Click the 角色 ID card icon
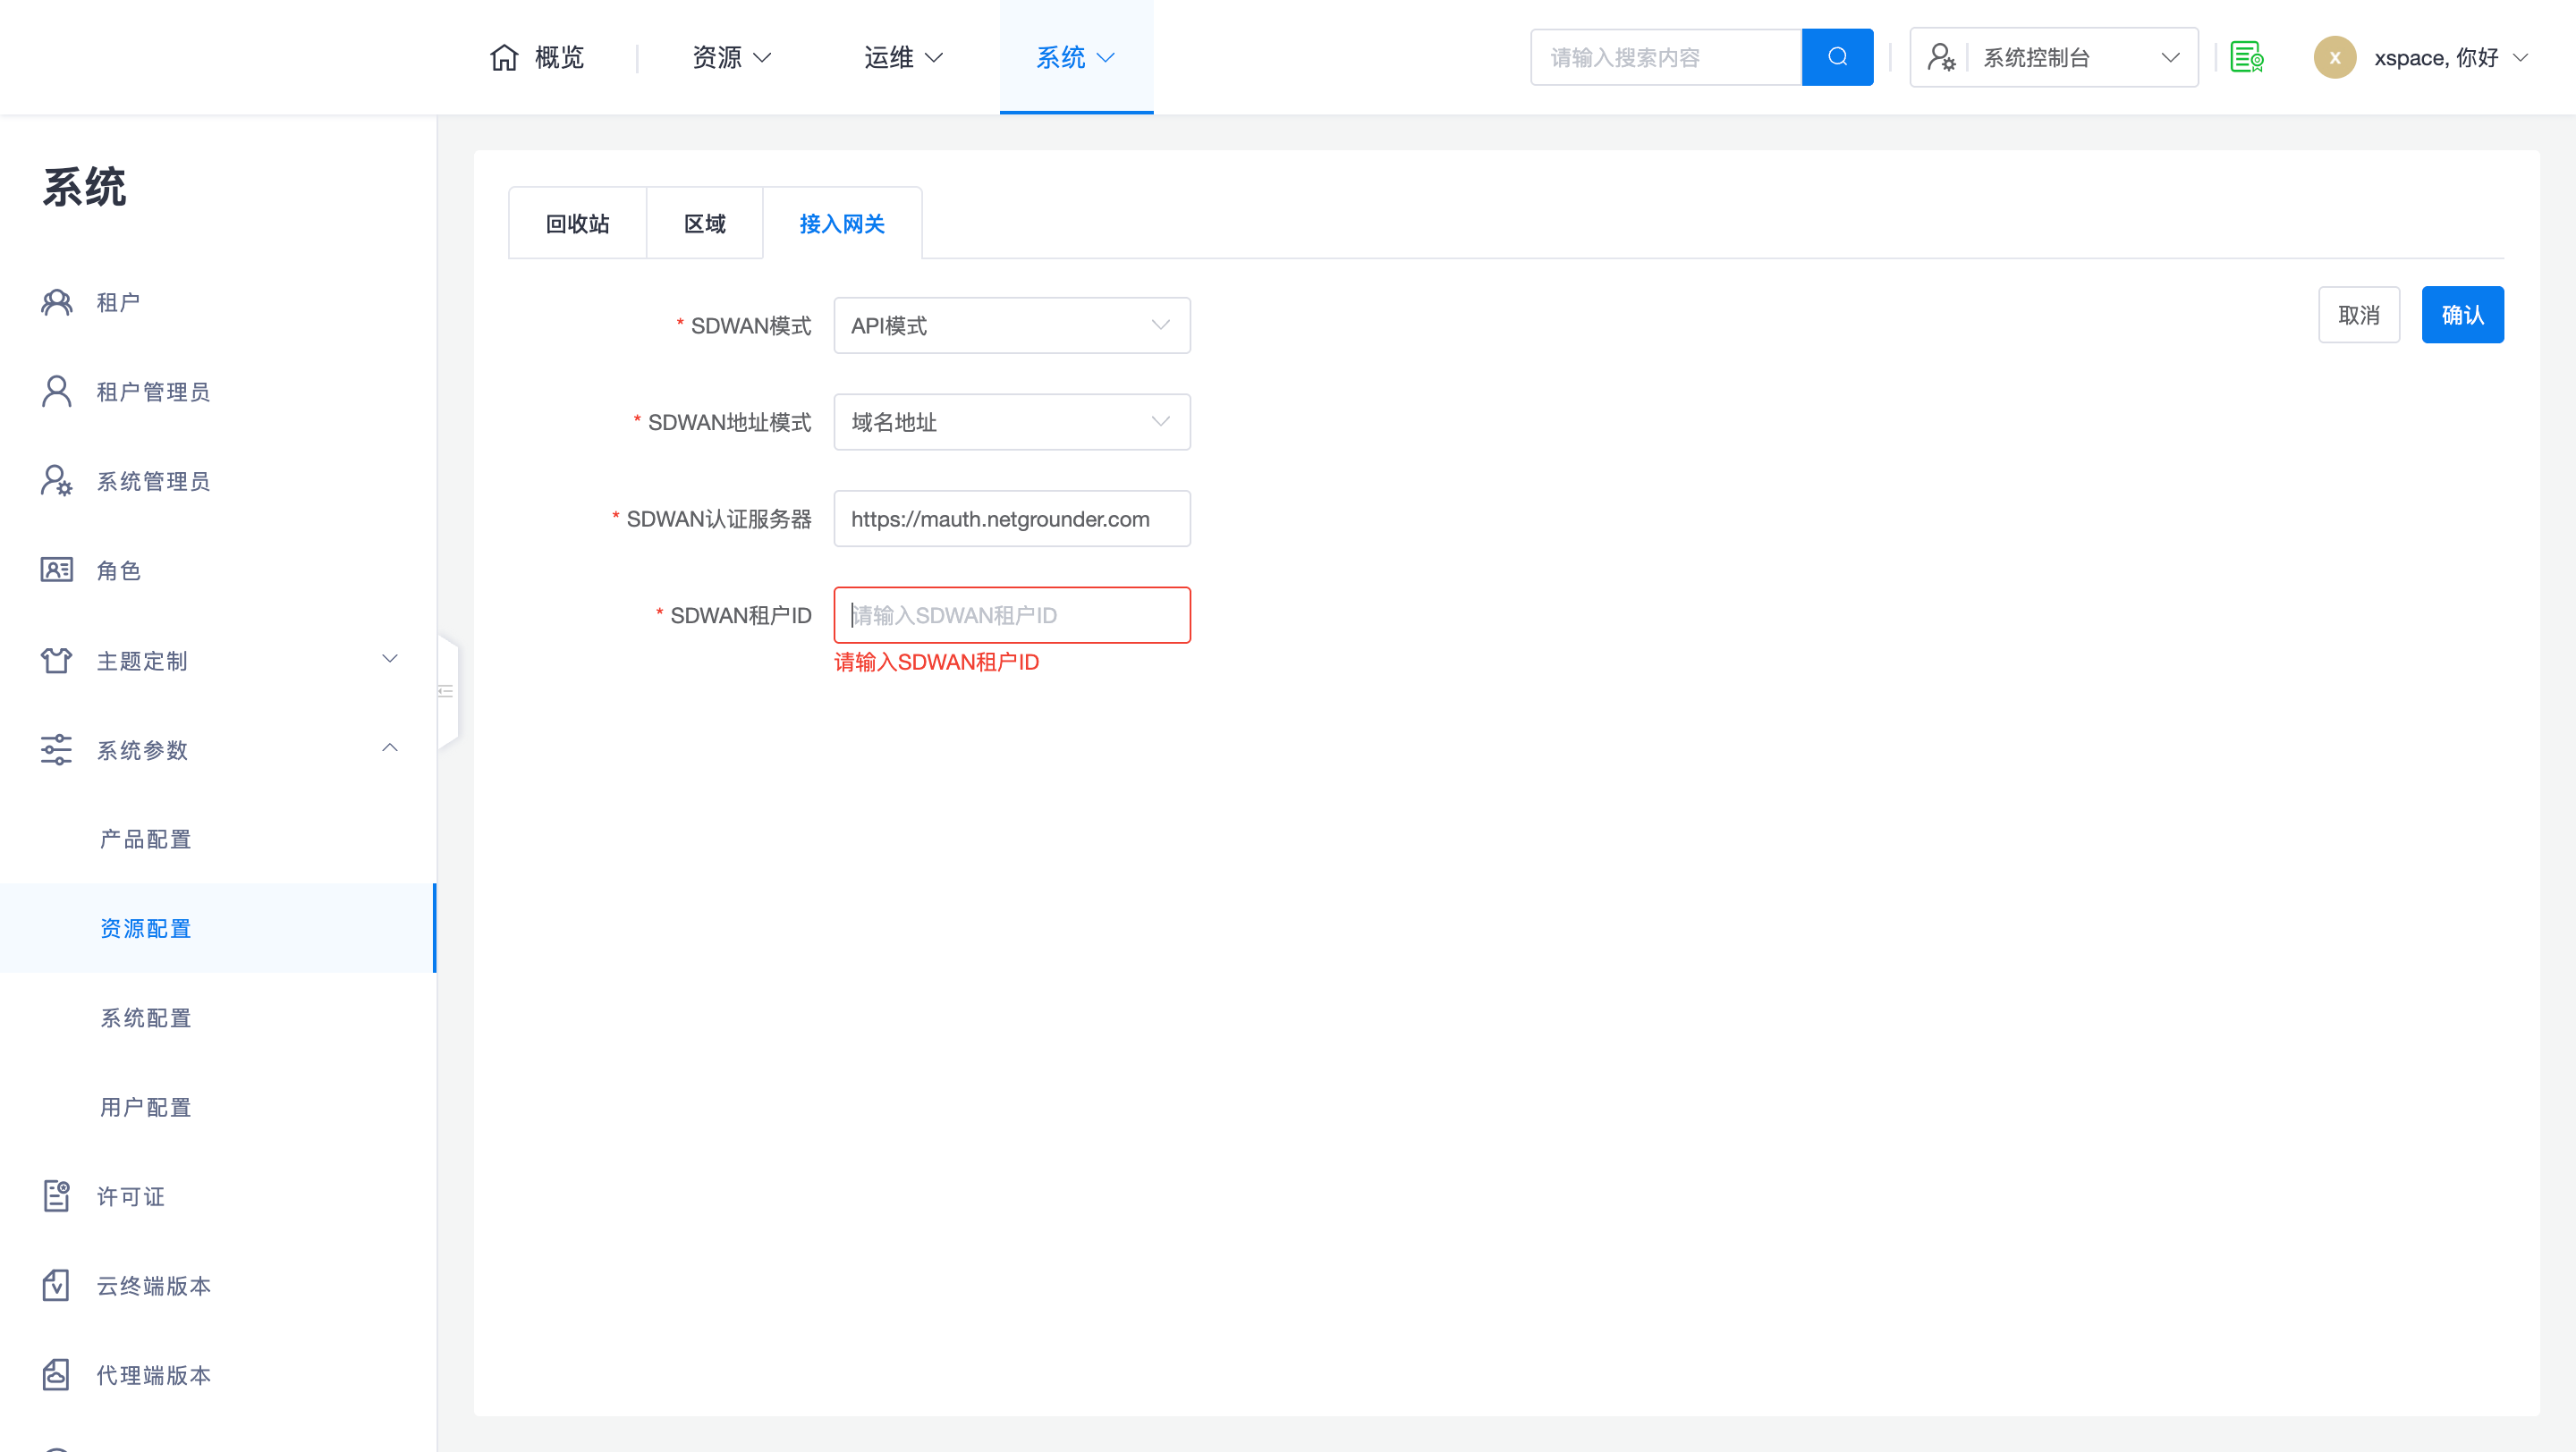The width and height of the screenshot is (2576, 1452). (x=56, y=570)
